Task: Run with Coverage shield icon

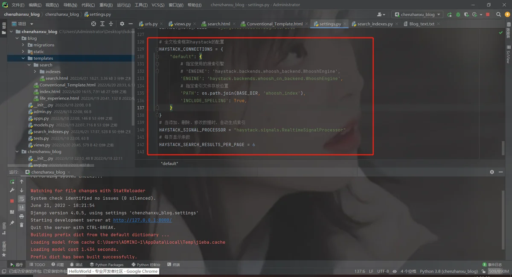Action: 466,14
